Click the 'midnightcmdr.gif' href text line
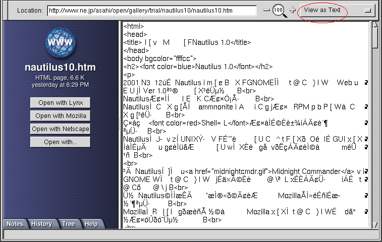 (244, 171)
